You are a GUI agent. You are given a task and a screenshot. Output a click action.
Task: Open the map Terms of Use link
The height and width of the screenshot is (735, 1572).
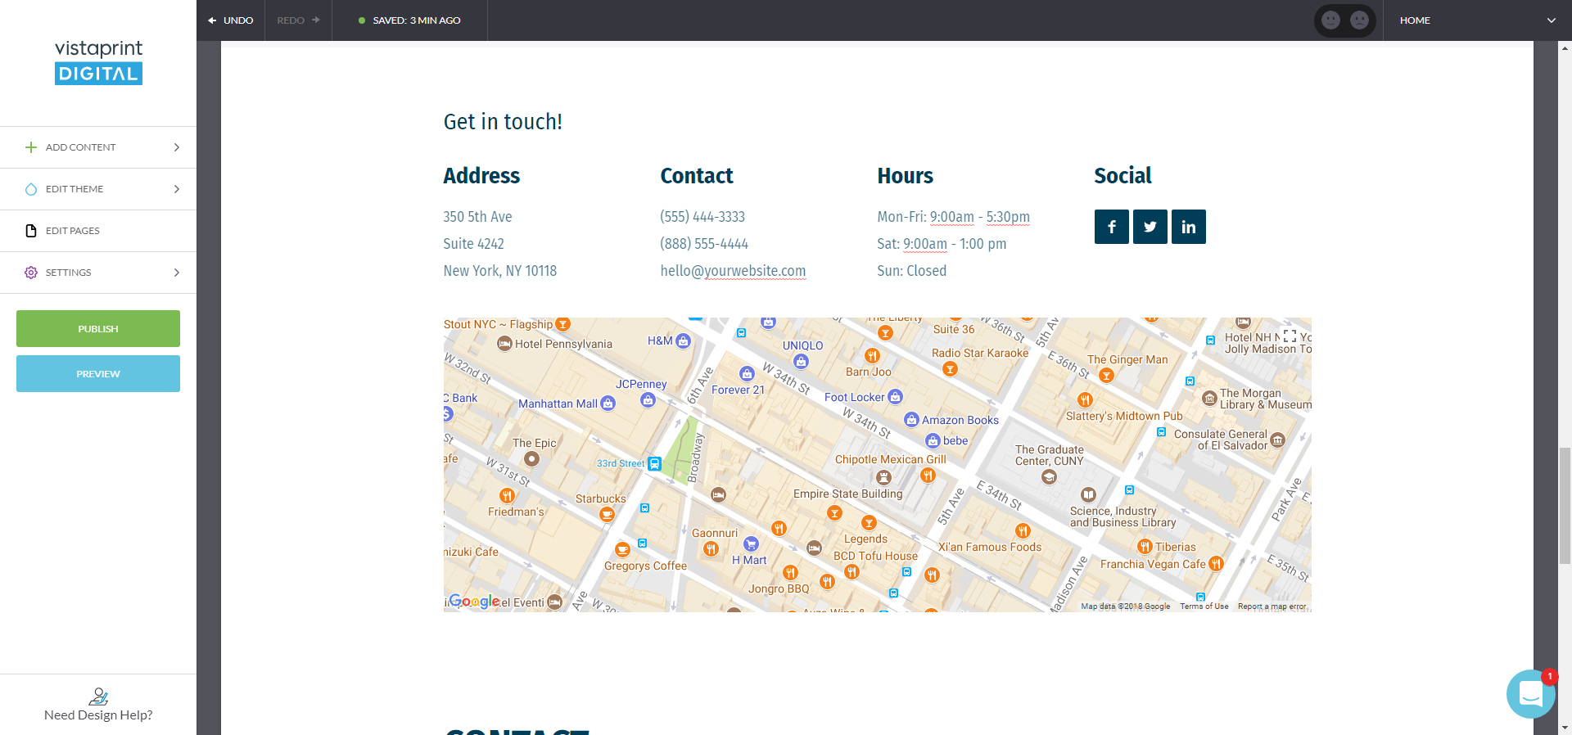pos(1204,606)
